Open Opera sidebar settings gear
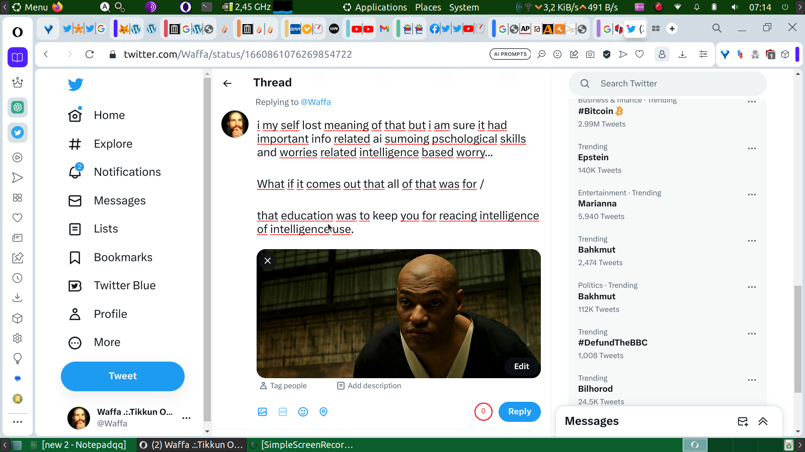Screen dimensions: 805x452 [x=18, y=338]
